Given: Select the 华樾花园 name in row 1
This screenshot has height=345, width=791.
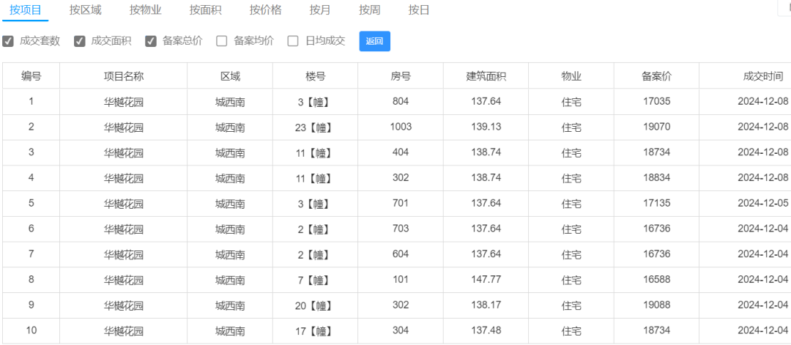Looking at the screenshot, I should pos(124,103).
